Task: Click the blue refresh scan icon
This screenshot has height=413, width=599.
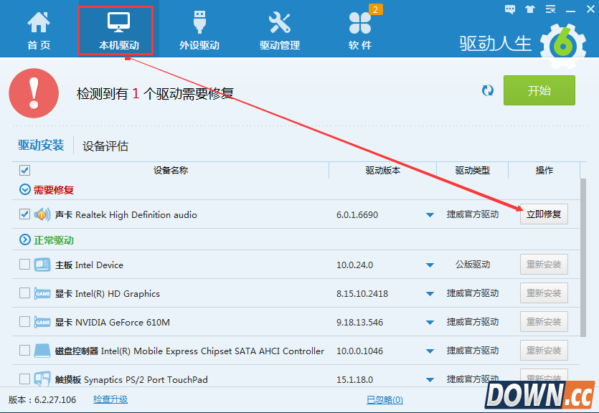Action: click(488, 91)
